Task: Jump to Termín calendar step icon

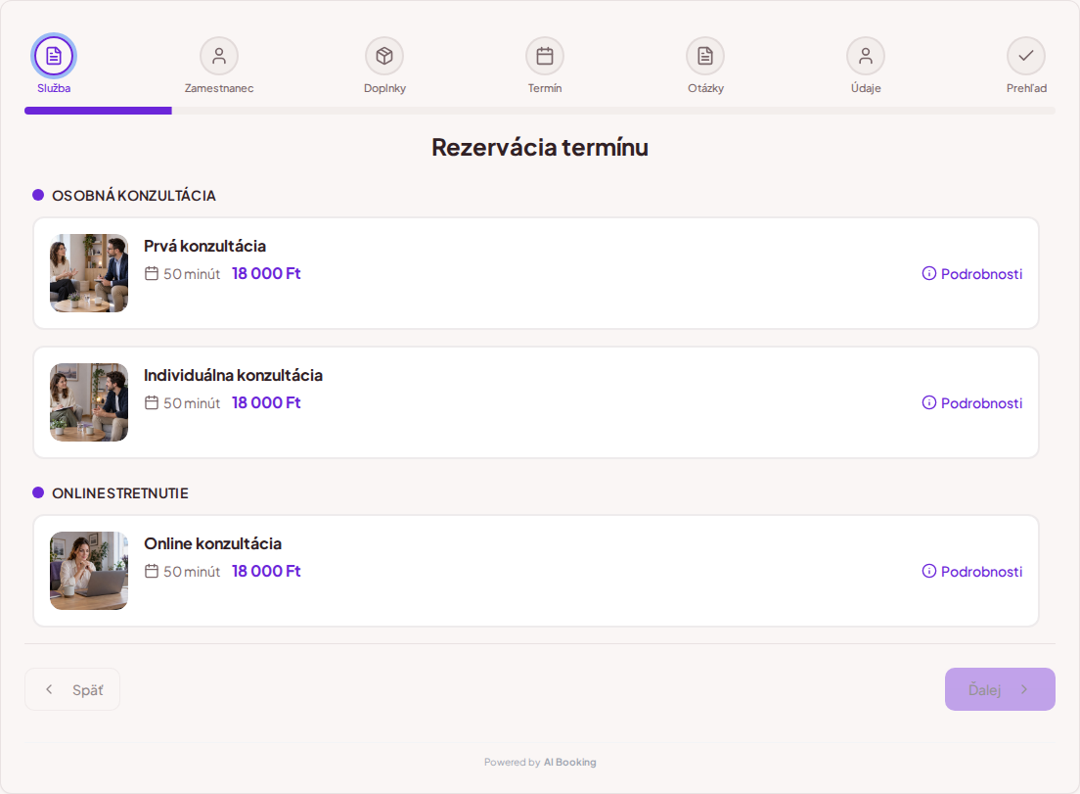Action: [x=545, y=56]
